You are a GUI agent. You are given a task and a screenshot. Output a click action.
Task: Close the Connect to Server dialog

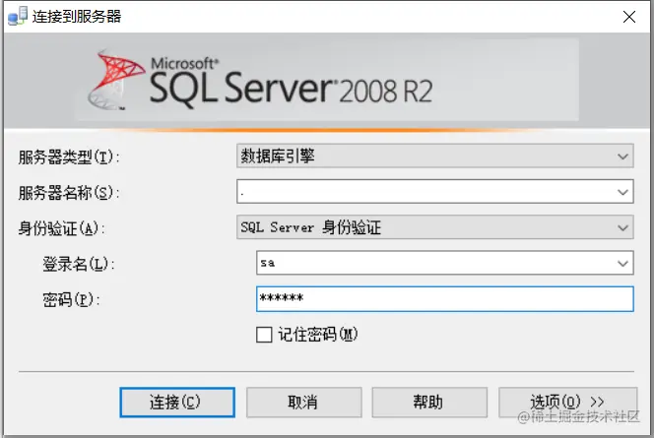coord(629,17)
